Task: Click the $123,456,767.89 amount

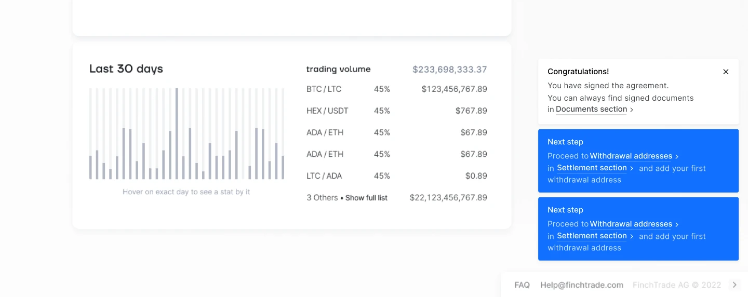Action: point(455,89)
